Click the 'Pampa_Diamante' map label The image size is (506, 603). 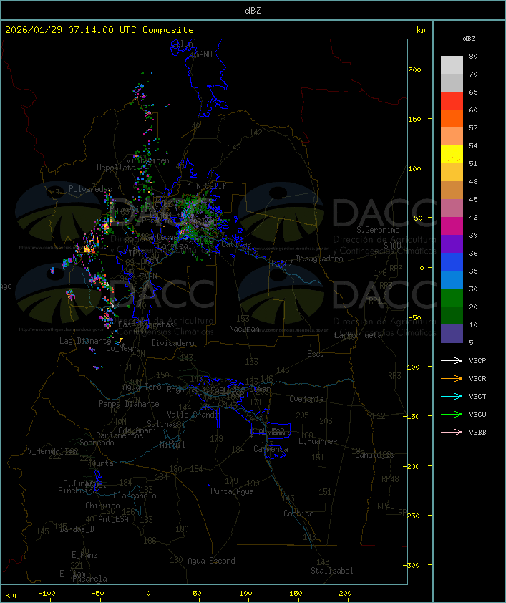129,404
